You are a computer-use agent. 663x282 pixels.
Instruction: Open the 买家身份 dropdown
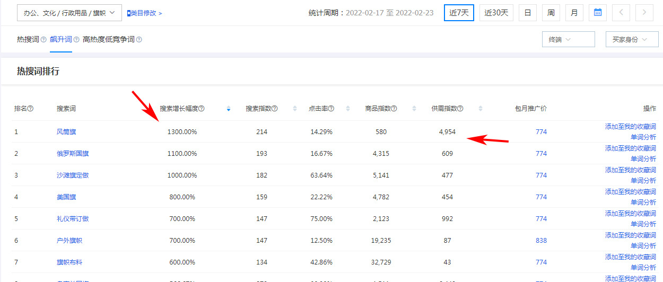632,39
